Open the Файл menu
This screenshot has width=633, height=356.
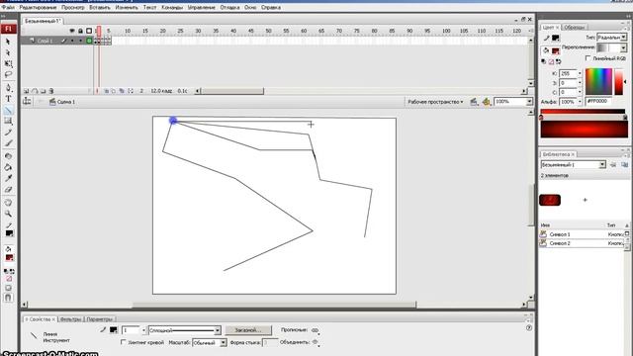click(8, 7)
